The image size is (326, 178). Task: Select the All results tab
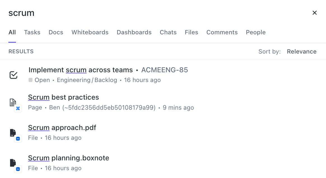[12, 32]
